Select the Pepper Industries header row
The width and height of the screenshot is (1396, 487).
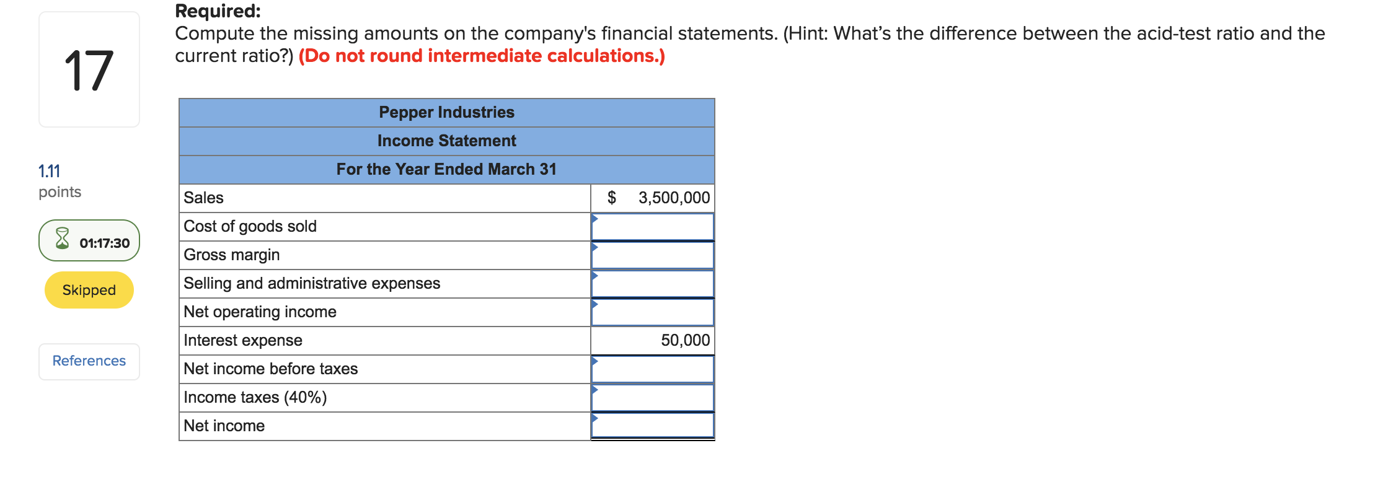point(447,112)
